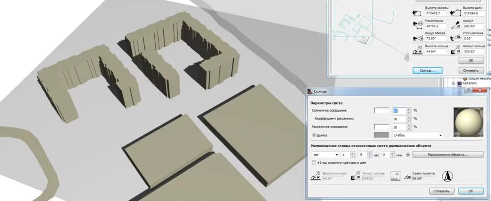Click the sun azimuth icon in camera dialog
This screenshot has height=201, width=491.
455,50
